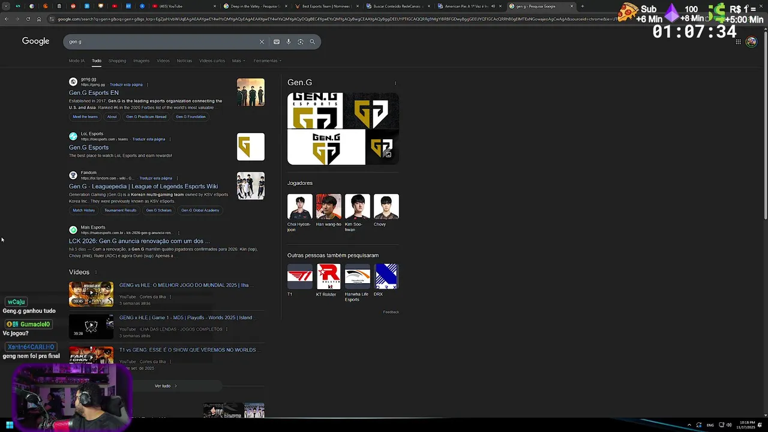Select the Vídeos curtos tab

coord(212,61)
